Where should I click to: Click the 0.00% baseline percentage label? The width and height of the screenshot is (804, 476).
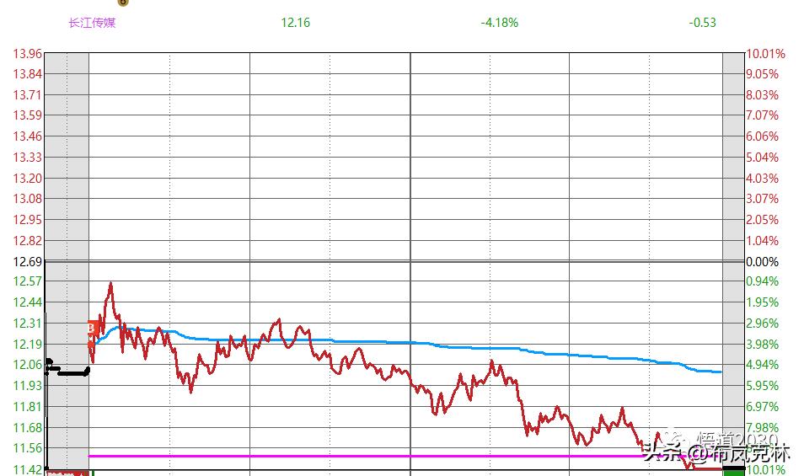tap(762, 262)
